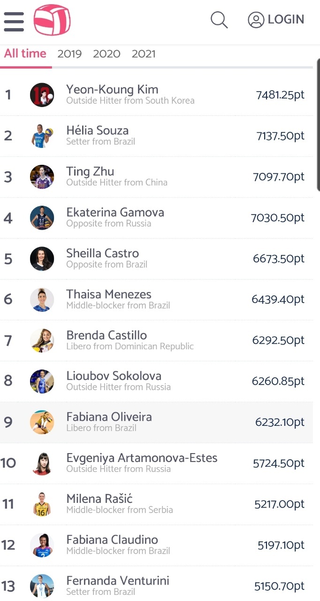Open Thaisa Menezes player page
The width and height of the screenshot is (320, 601).
click(109, 294)
